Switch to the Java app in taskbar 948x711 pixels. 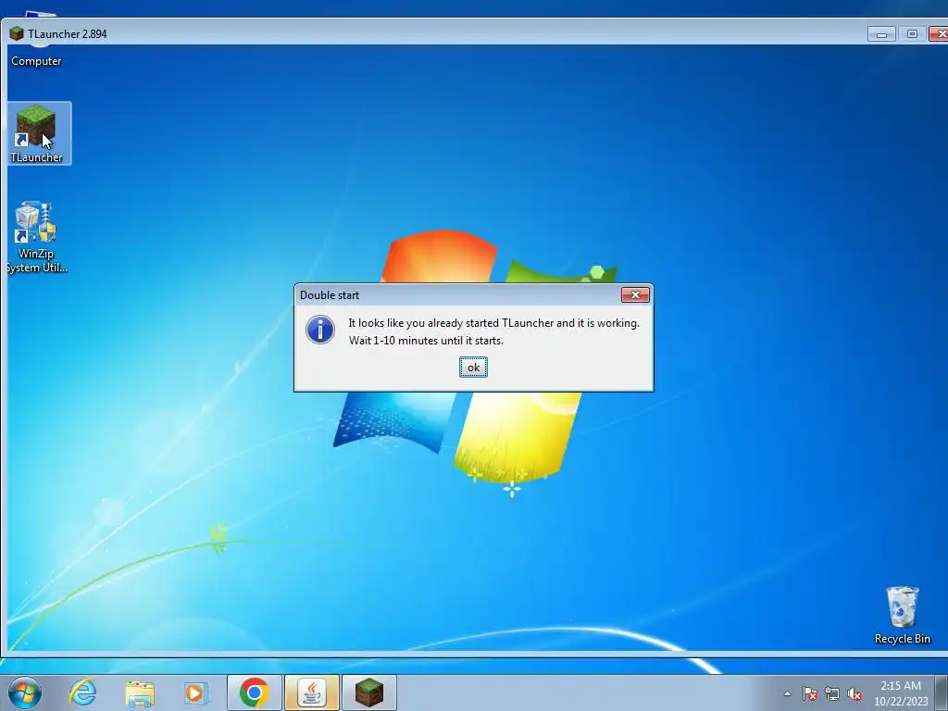coord(312,692)
